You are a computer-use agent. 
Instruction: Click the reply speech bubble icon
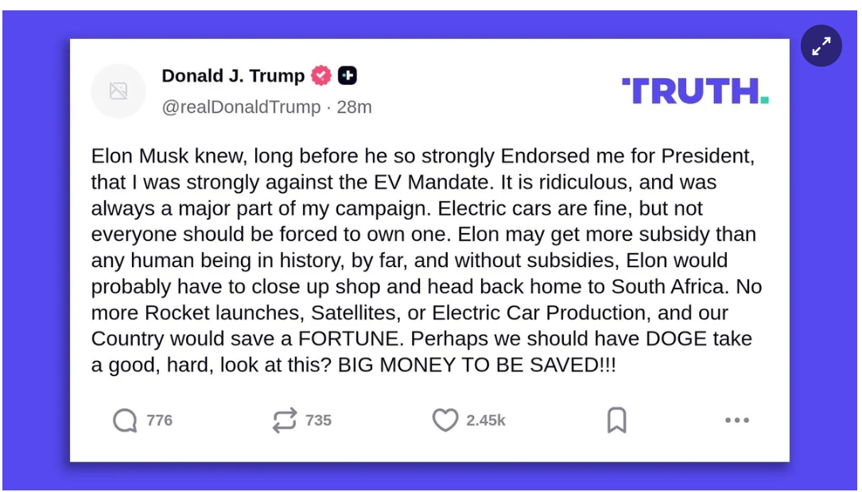(x=125, y=420)
